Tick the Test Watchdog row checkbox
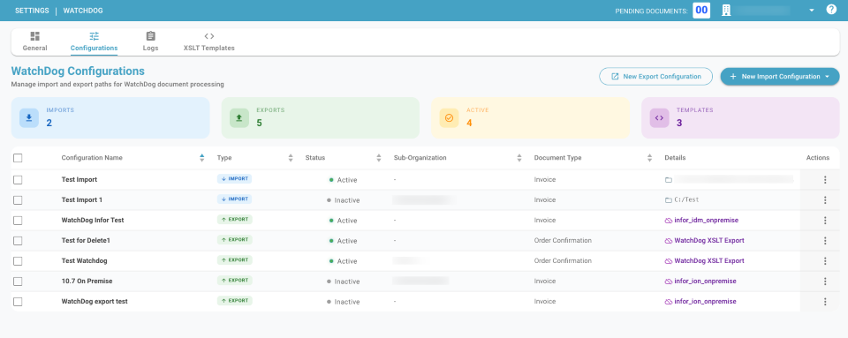Image resolution: width=848 pixels, height=338 pixels. 18,261
